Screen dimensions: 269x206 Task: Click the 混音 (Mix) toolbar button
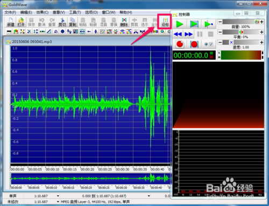click(x=103, y=22)
